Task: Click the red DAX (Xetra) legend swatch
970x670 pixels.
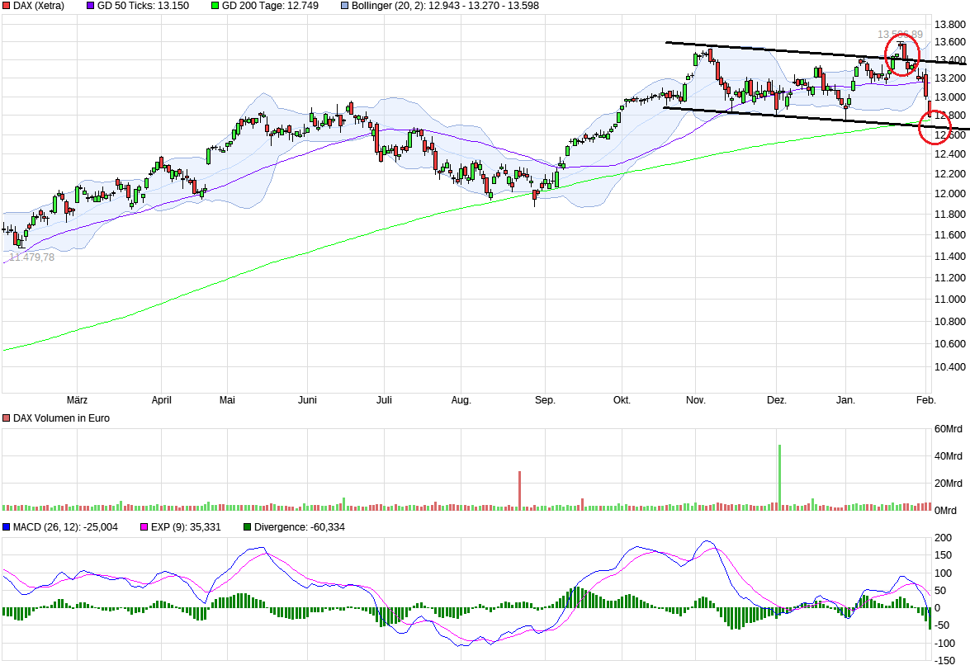Action: click(6, 6)
